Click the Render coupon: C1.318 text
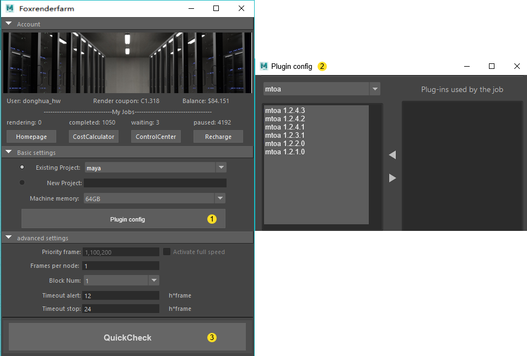The height and width of the screenshot is (356, 527). pyautogui.click(x=126, y=101)
